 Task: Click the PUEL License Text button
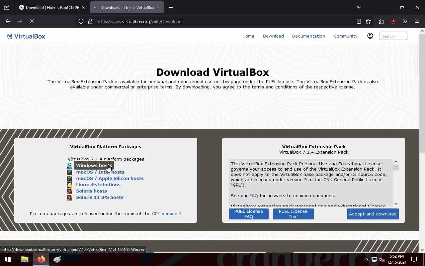point(293,214)
